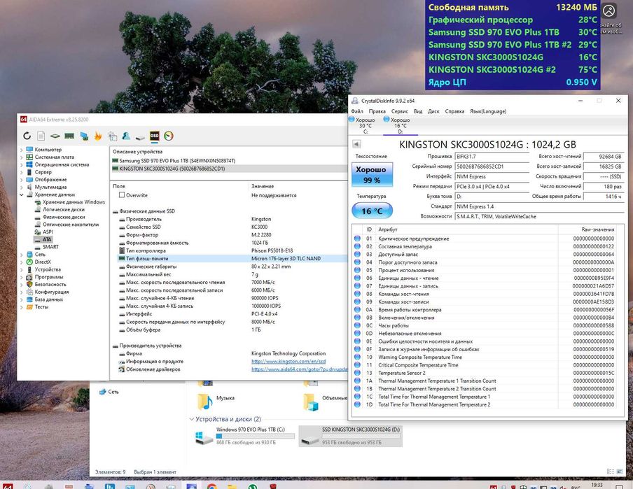The height and width of the screenshot is (489, 633).
Task: Open the Сервис menu
Action: [400, 111]
